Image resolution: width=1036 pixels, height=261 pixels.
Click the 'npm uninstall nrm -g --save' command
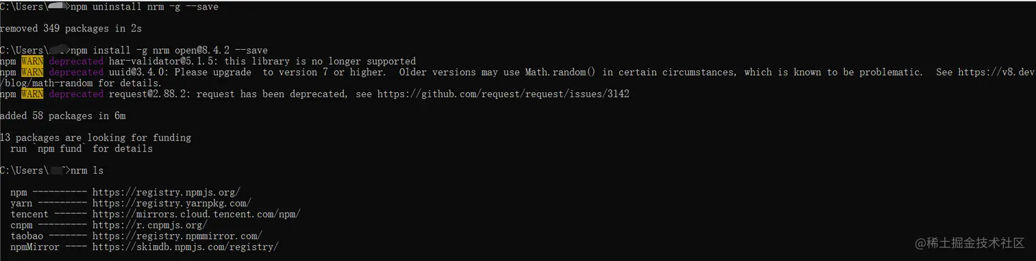click(145, 6)
